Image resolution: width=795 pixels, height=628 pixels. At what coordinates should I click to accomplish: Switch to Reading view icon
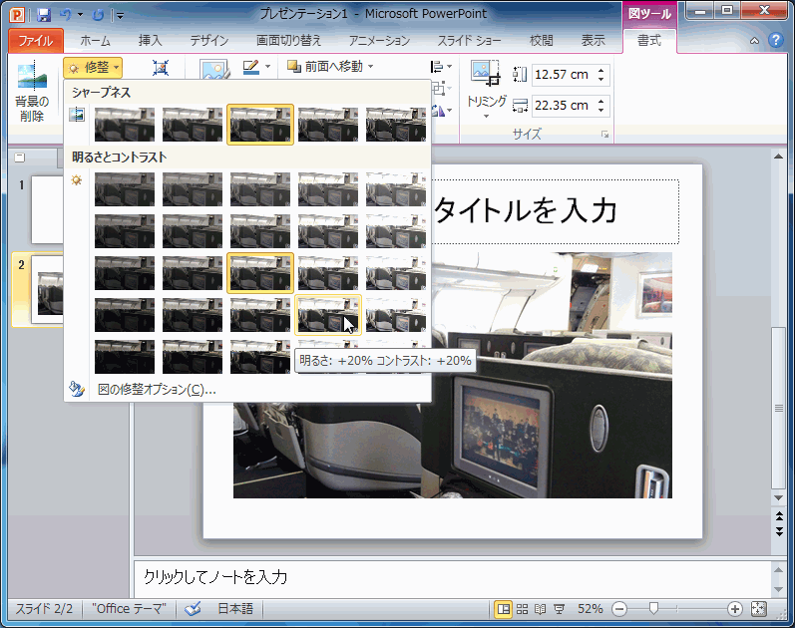coord(541,609)
